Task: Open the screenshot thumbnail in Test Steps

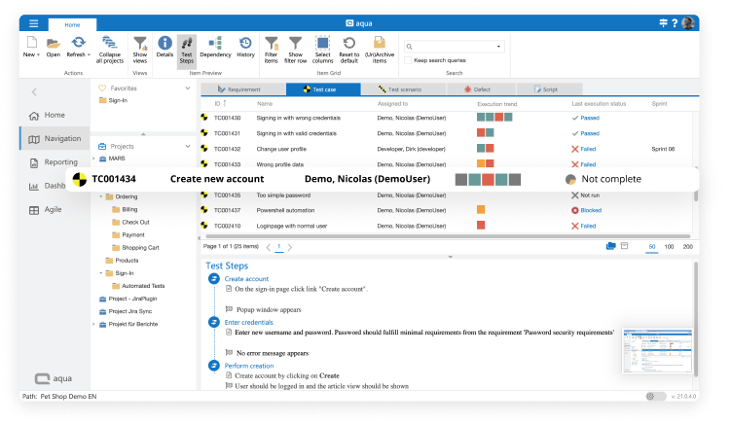Action: pyautogui.click(x=657, y=351)
